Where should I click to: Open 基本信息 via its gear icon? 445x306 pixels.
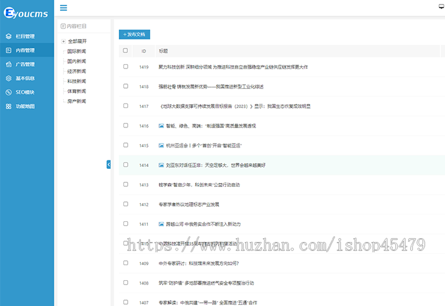point(8,78)
